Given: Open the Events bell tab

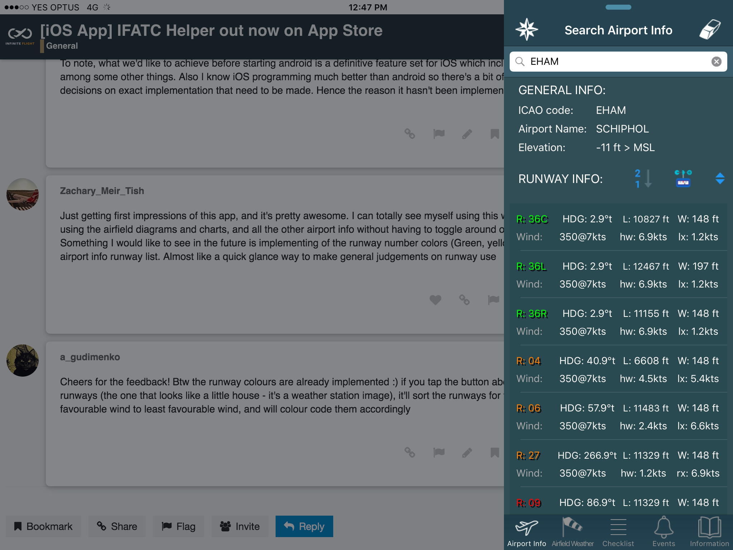Looking at the screenshot, I should (x=664, y=532).
